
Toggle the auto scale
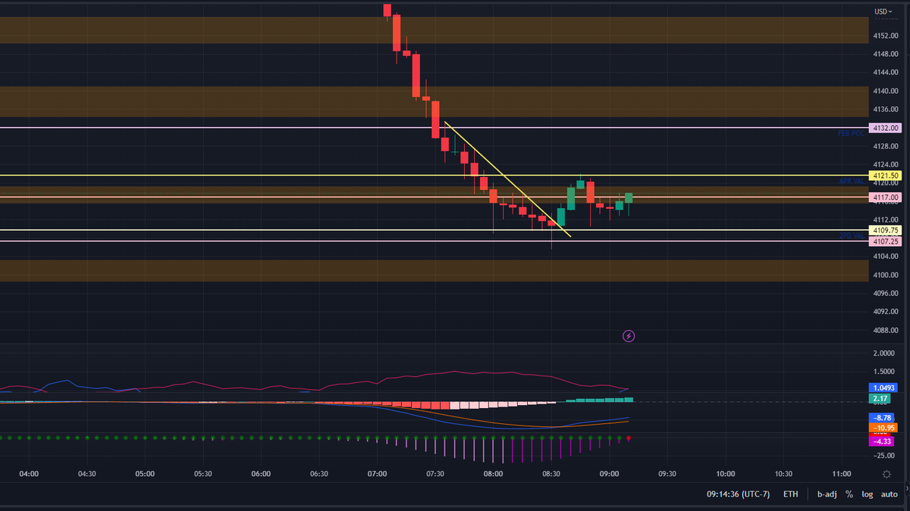[890, 494]
